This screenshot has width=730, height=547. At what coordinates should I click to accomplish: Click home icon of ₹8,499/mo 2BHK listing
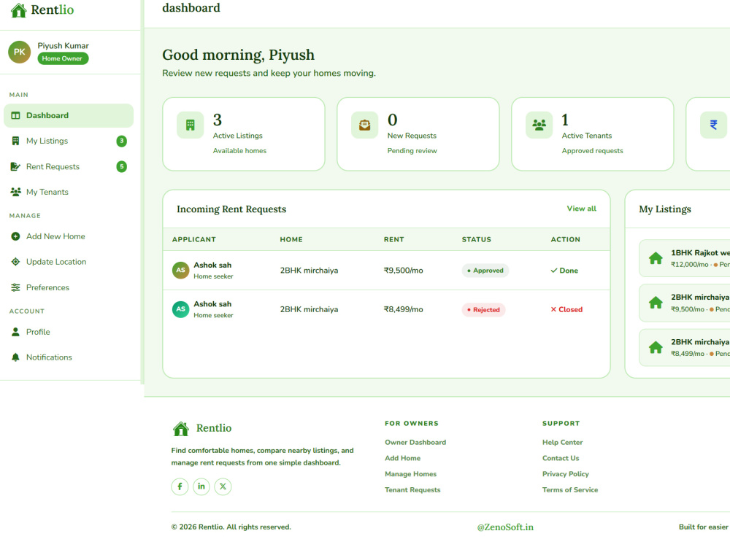click(x=656, y=347)
